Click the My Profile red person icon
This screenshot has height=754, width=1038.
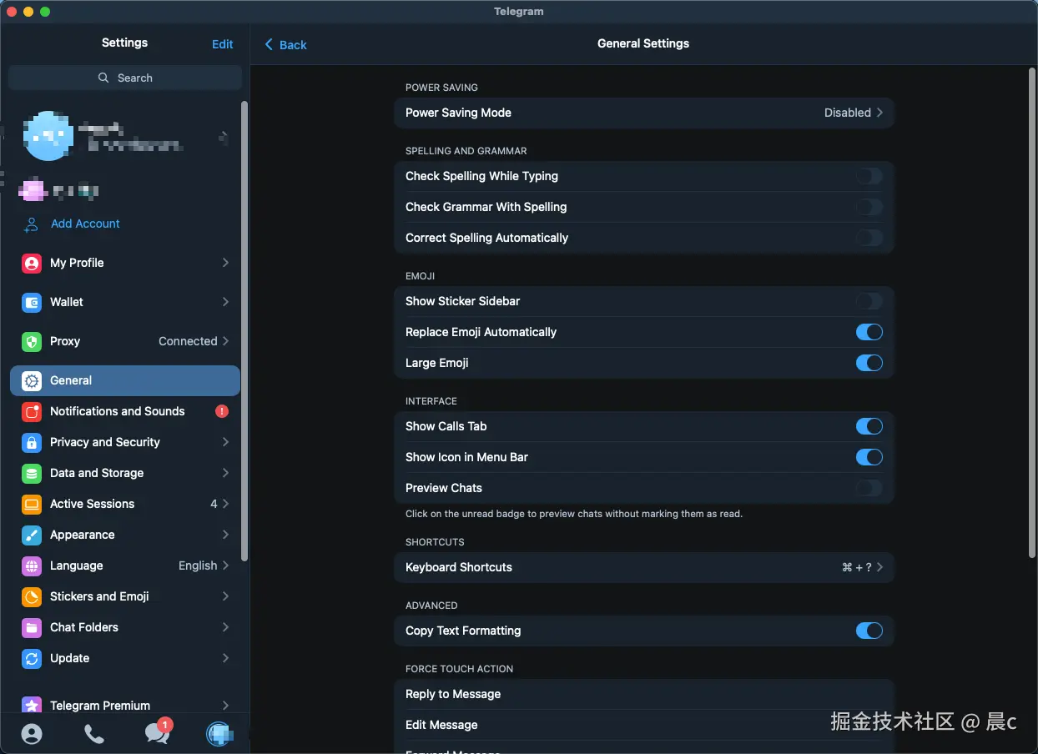(32, 263)
